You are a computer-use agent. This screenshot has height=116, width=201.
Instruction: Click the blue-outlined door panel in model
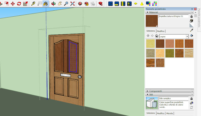tap(73, 57)
